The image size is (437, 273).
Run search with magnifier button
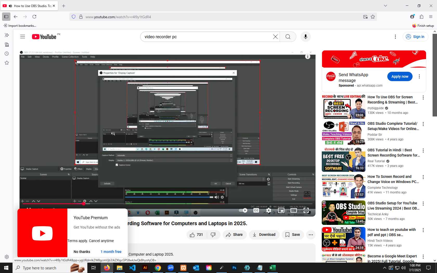288,37
